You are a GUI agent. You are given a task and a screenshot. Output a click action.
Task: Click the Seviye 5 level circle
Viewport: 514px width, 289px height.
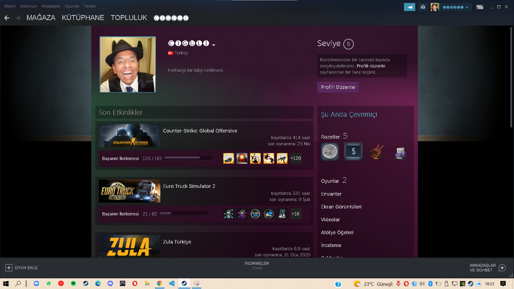(x=348, y=44)
